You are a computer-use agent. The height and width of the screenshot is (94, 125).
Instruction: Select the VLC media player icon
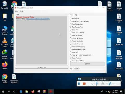[5, 42]
